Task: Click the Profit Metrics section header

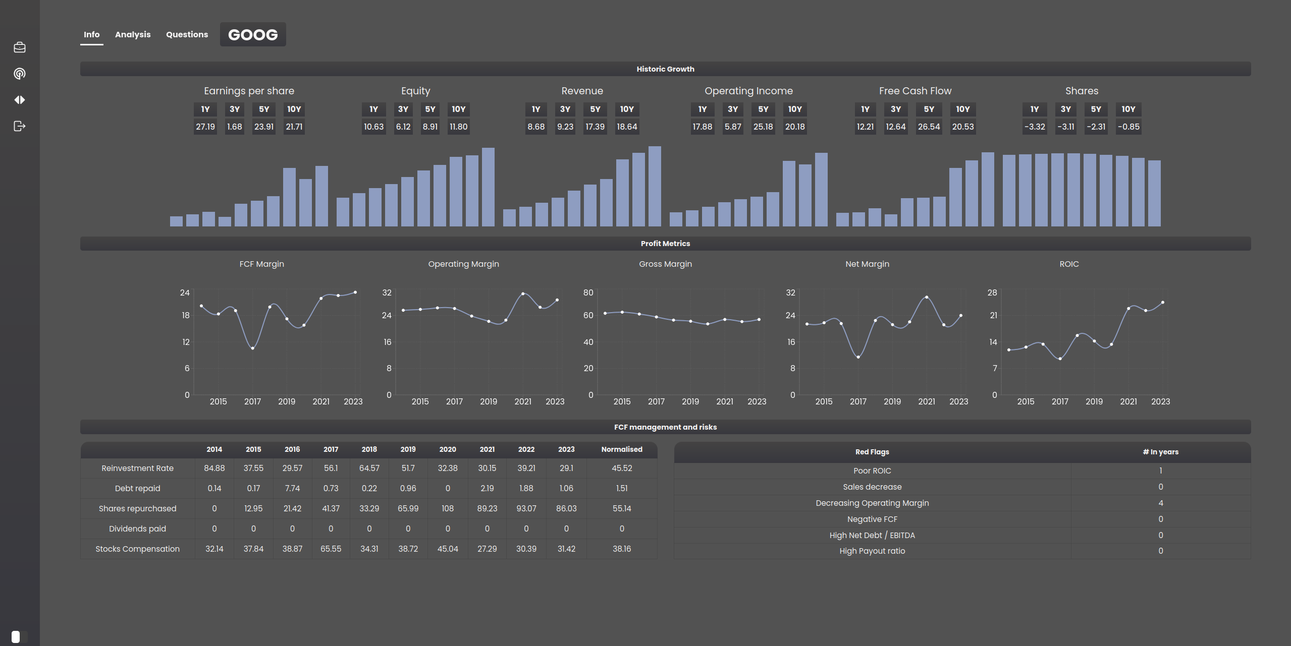Action: click(x=665, y=244)
